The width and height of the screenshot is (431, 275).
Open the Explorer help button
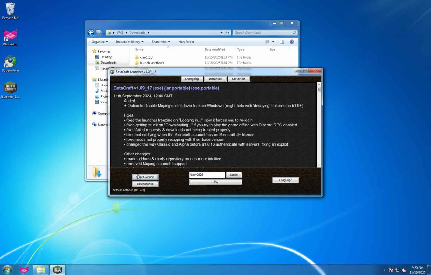292,42
